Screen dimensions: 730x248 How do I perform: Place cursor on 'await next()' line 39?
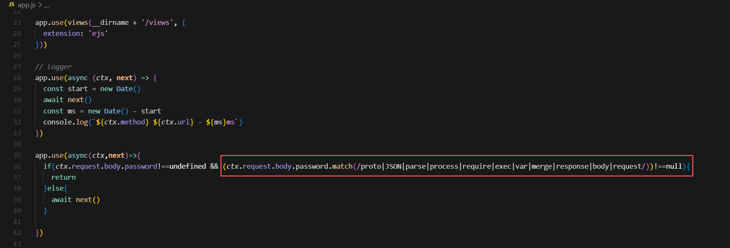point(75,200)
